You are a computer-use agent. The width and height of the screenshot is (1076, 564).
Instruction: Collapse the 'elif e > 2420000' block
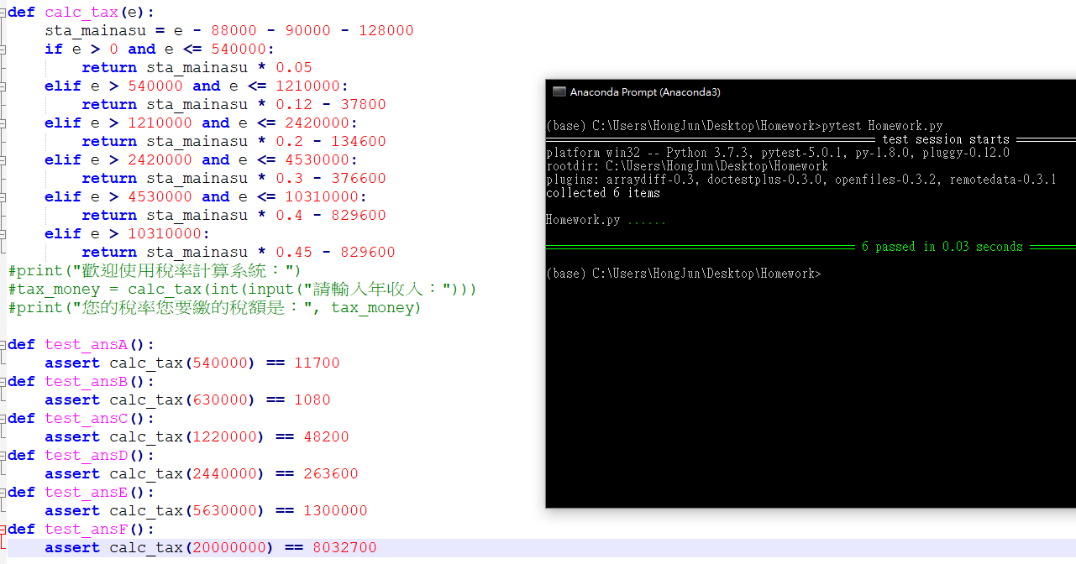point(3,159)
